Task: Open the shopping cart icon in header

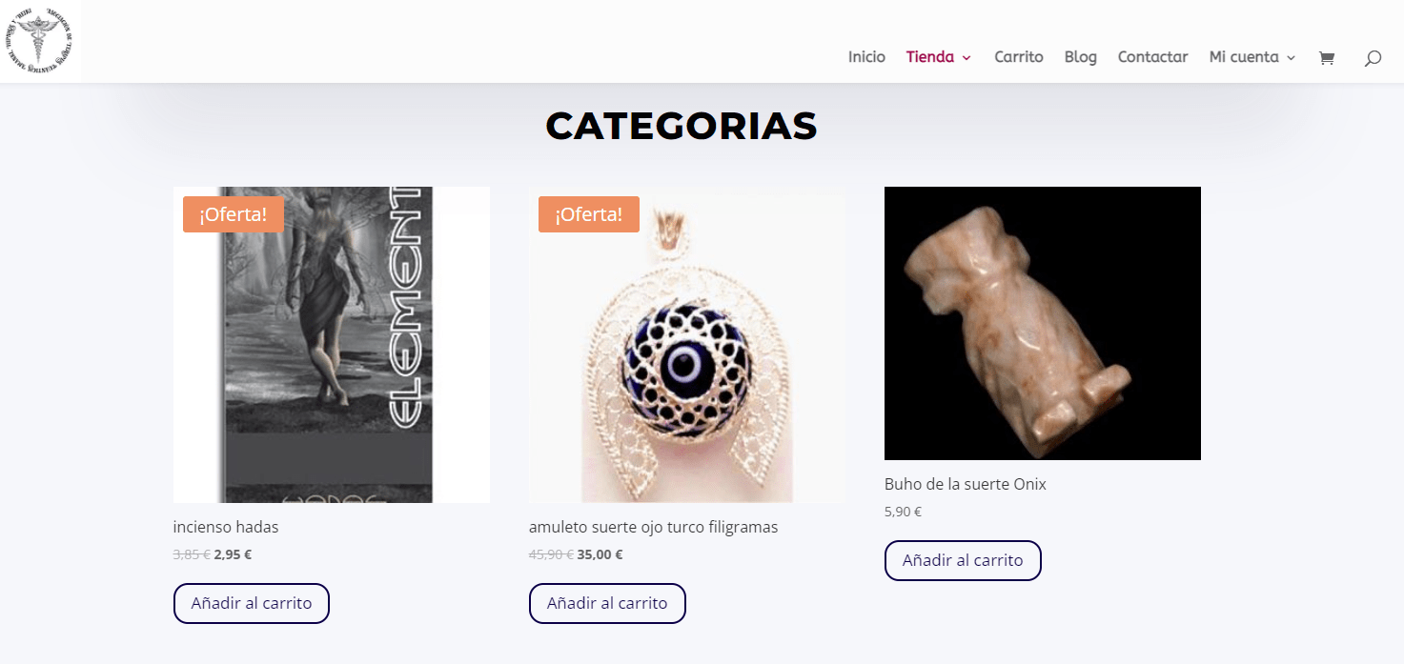Action: 1326,58
